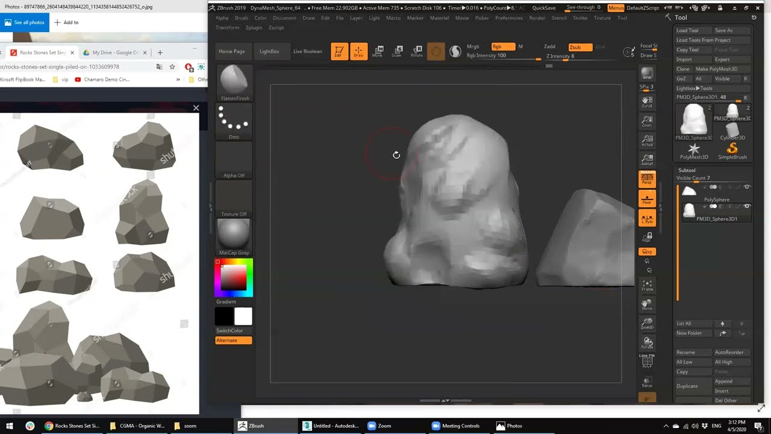Open the FlattenFinish brush thumbnail picker

click(x=234, y=80)
